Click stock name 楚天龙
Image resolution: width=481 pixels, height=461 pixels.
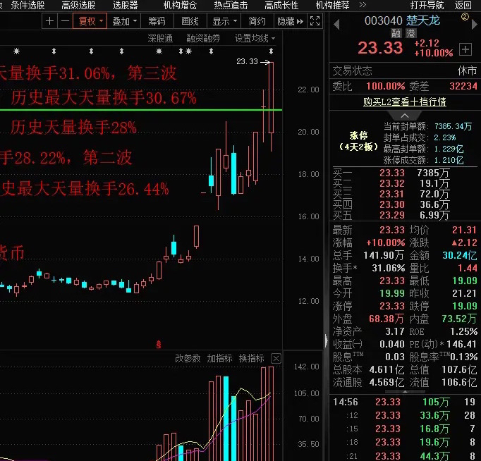[x=423, y=20]
